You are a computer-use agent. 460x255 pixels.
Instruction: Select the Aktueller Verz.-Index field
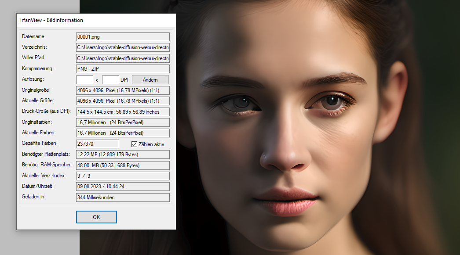click(123, 176)
